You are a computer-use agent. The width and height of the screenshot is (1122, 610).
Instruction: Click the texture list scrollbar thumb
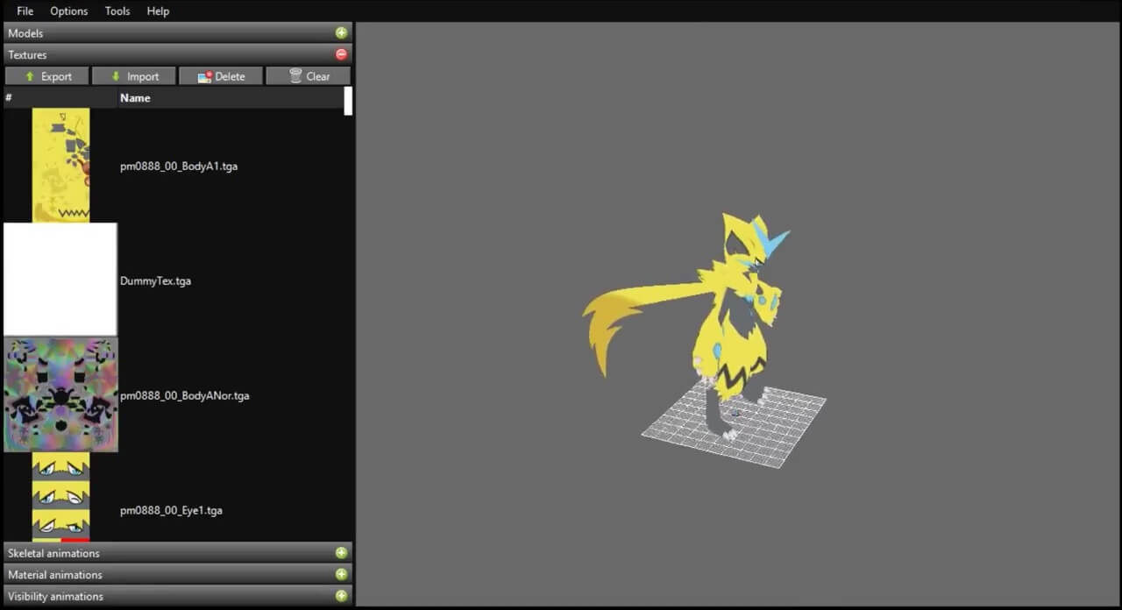point(348,101)
